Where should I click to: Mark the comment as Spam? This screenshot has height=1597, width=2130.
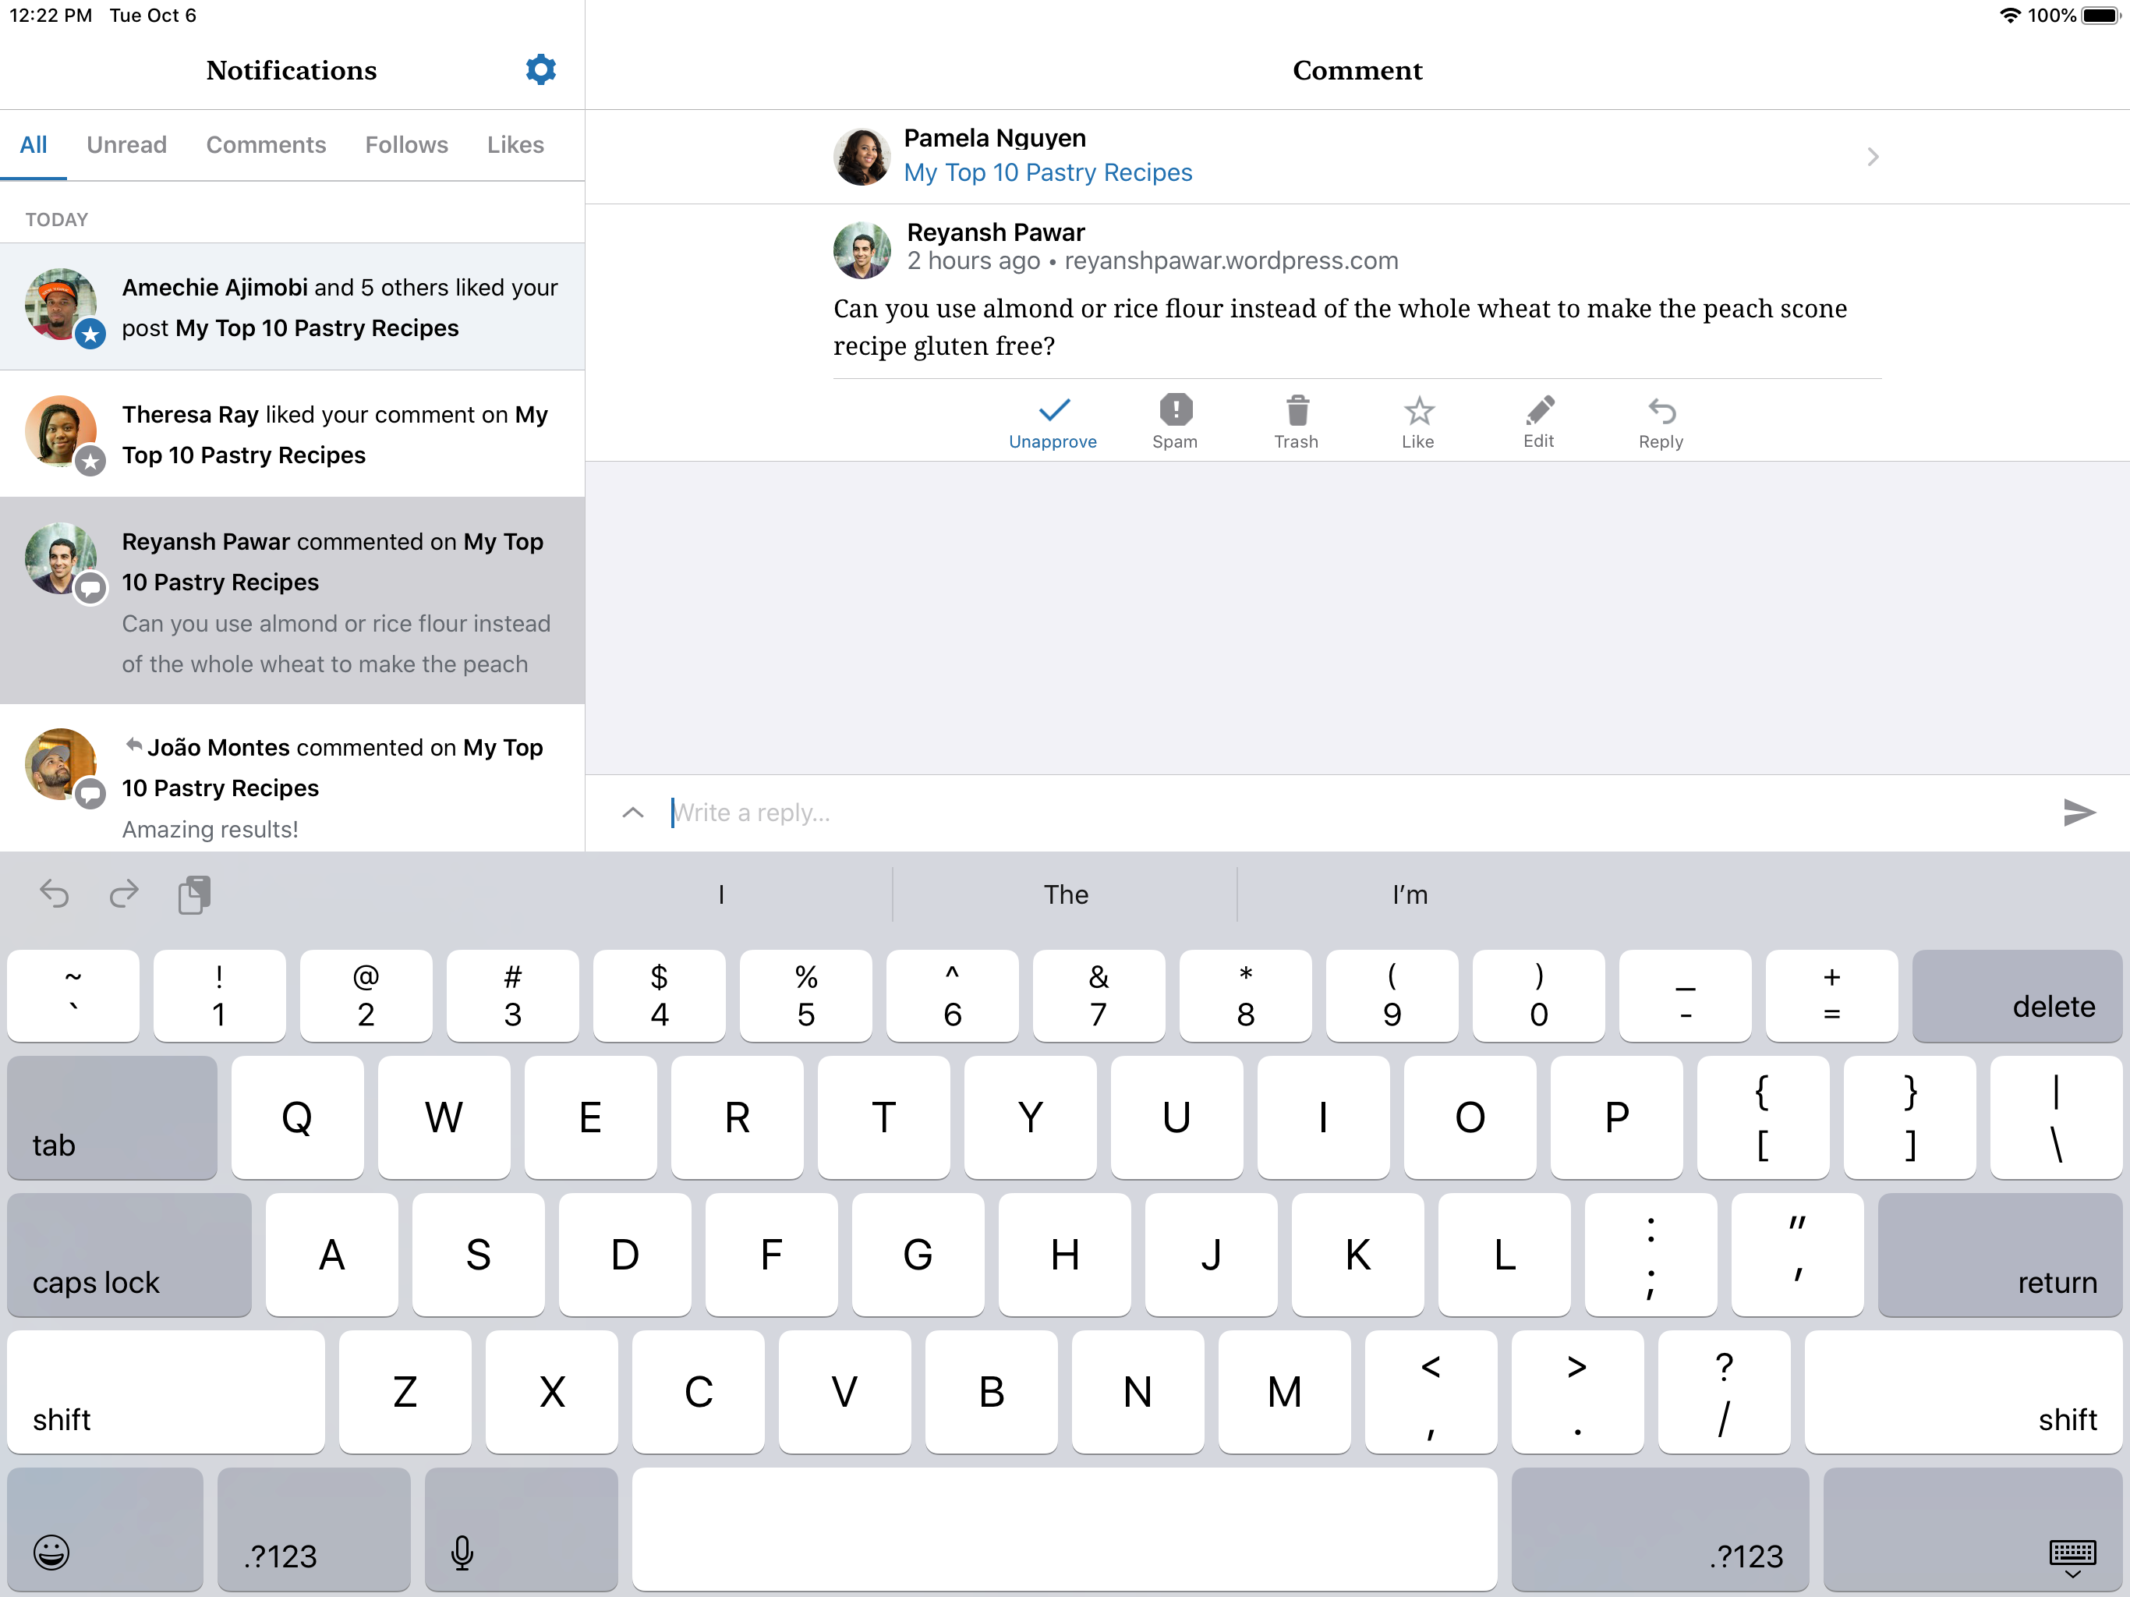(x=1175, y=422)
